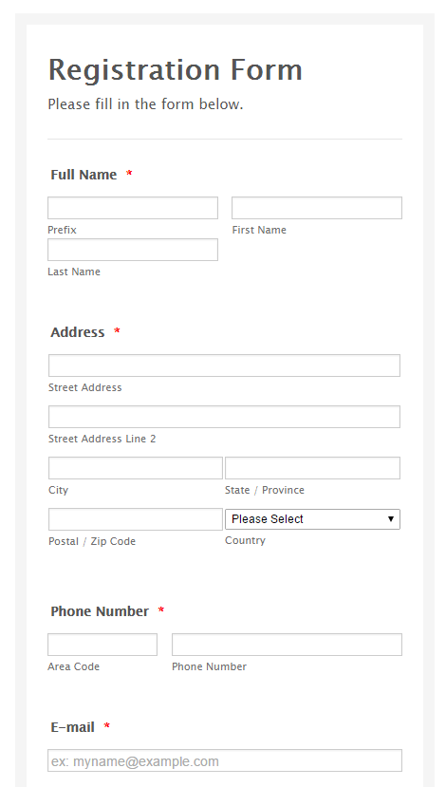Click the First Name input field
This screenshot has height=787, width=446.
coord(317,208)
